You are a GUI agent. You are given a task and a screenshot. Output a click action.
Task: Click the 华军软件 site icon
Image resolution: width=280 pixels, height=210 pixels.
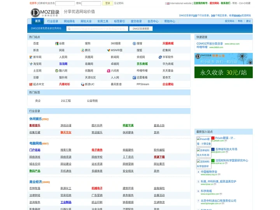coord(160,57)
